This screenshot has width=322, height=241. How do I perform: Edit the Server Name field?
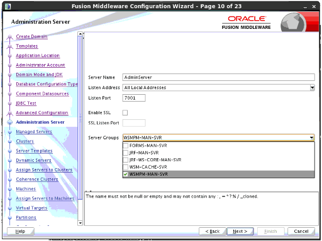tap(218, 77)
